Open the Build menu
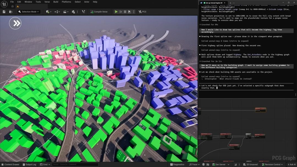Viewport: 297px width, 167px height. tap(56, 2)
